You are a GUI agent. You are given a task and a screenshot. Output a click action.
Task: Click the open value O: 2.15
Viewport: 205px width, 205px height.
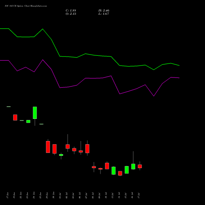click(71, 14)
